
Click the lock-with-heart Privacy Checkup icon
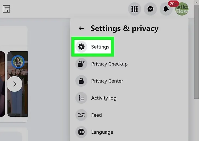81,64
